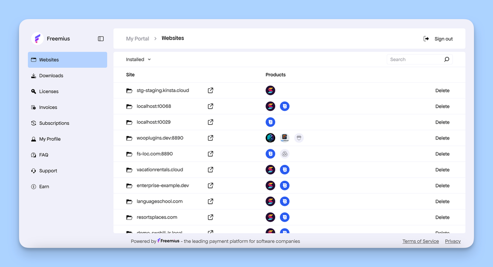Viewport: 493px width, 267px height.
Task: Open external link for stg-staging.kinsta.cloud
Action: pos(211,90)
